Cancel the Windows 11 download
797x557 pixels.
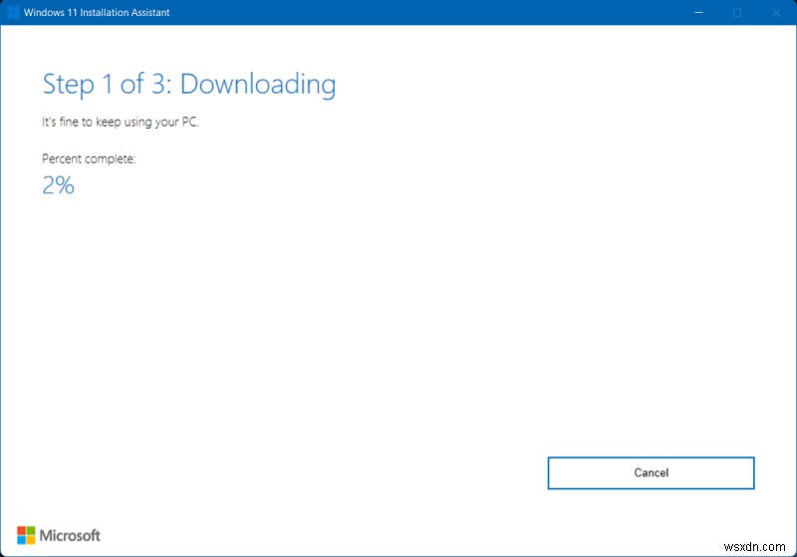[x=651, y=472]
